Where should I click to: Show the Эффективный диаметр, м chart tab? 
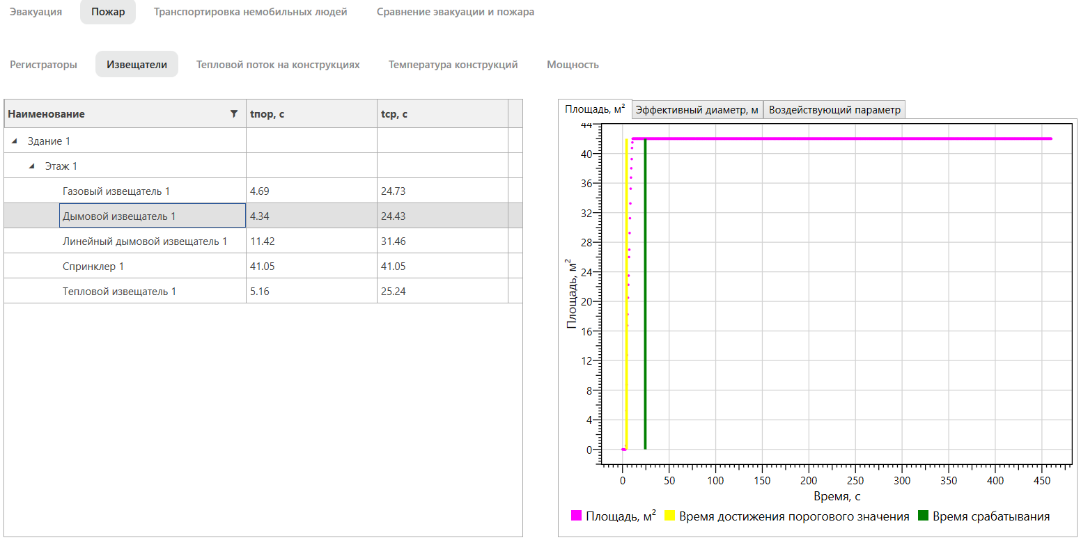click(x=697, y=110)
